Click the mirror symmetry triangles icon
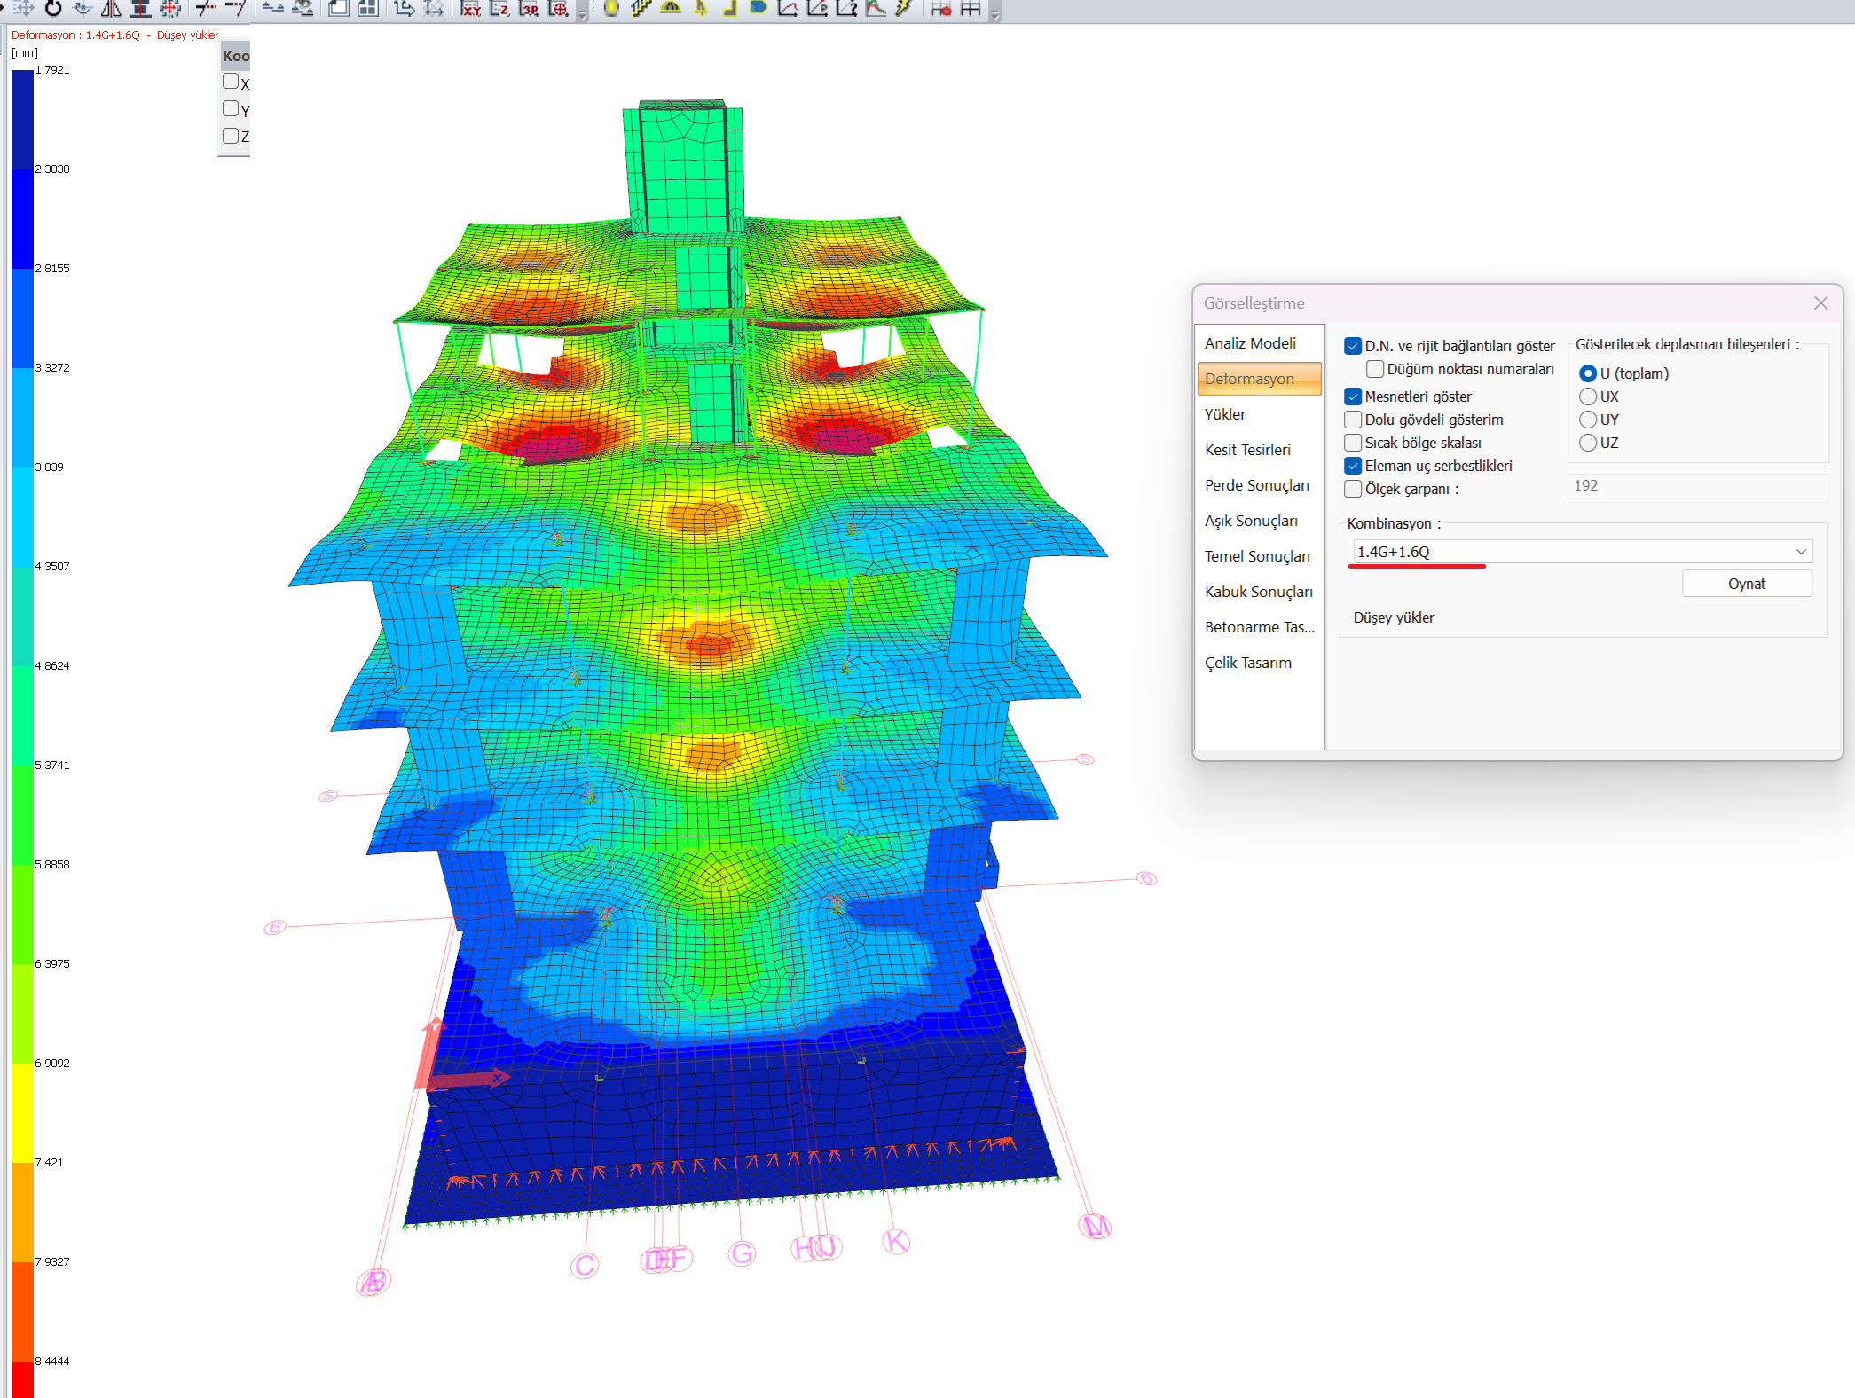The width and height of the screenshot is (1855, 1398). pos(111,9)
